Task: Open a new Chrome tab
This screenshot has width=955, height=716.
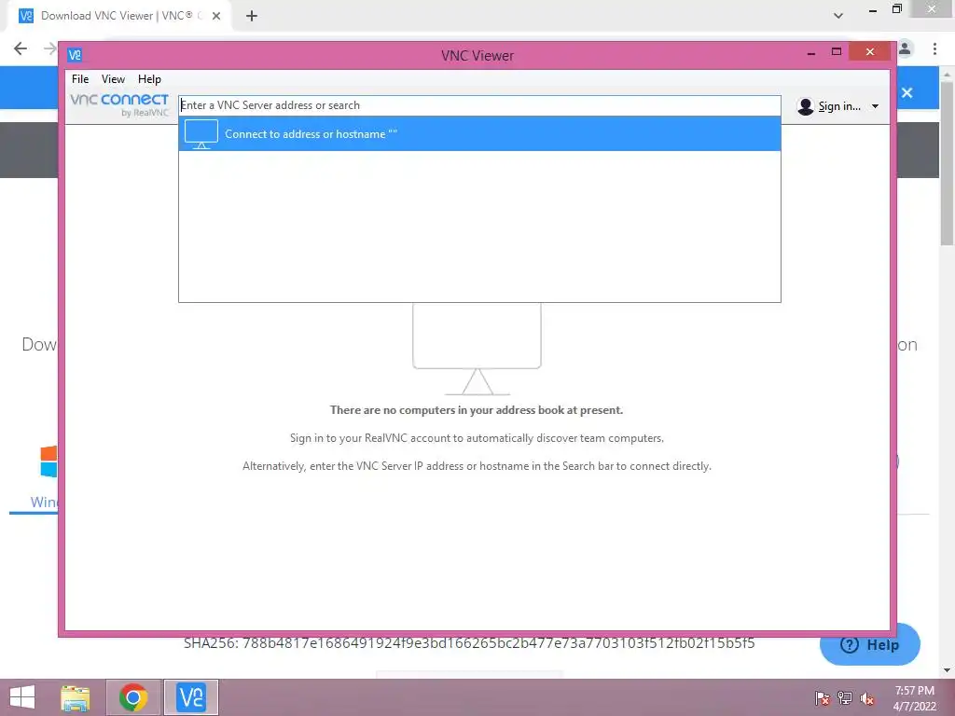Action: [252, 16]
